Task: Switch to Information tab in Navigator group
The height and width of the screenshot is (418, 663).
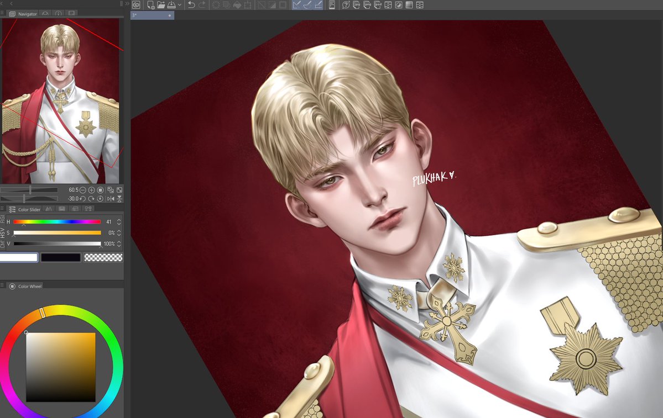Action: coord(59,13)
